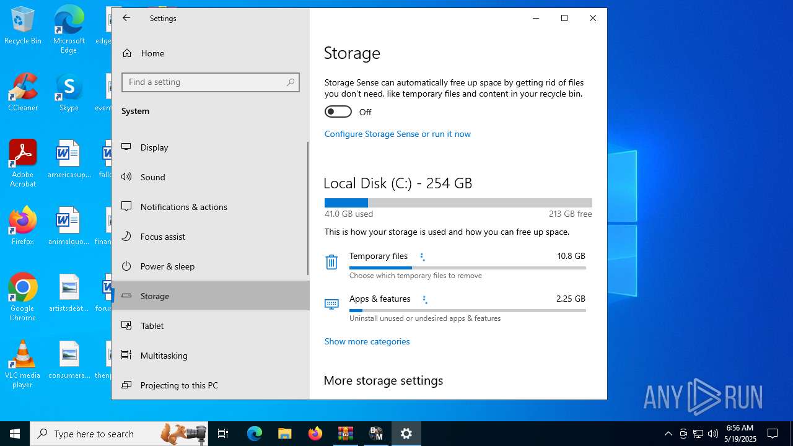Screen dimensions: 793x446
Task: Open Adobe Acrobat desktop shortcut
Action: (x=23, y=164)
